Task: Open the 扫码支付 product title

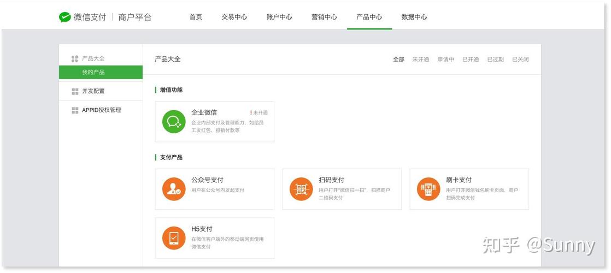Action: tap(332, 180)
